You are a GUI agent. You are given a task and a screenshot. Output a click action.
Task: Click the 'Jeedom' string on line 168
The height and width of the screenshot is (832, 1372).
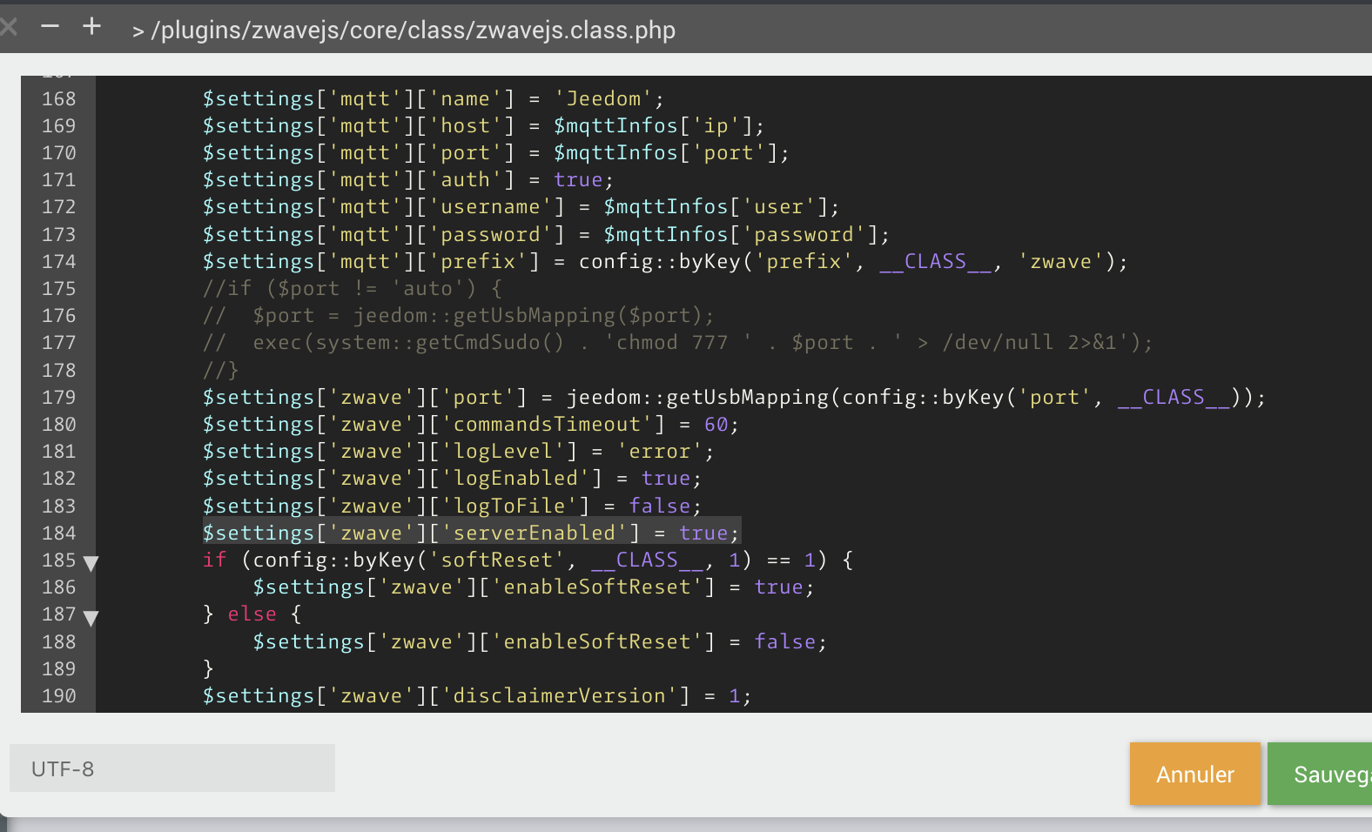click(x=603, y=99)
